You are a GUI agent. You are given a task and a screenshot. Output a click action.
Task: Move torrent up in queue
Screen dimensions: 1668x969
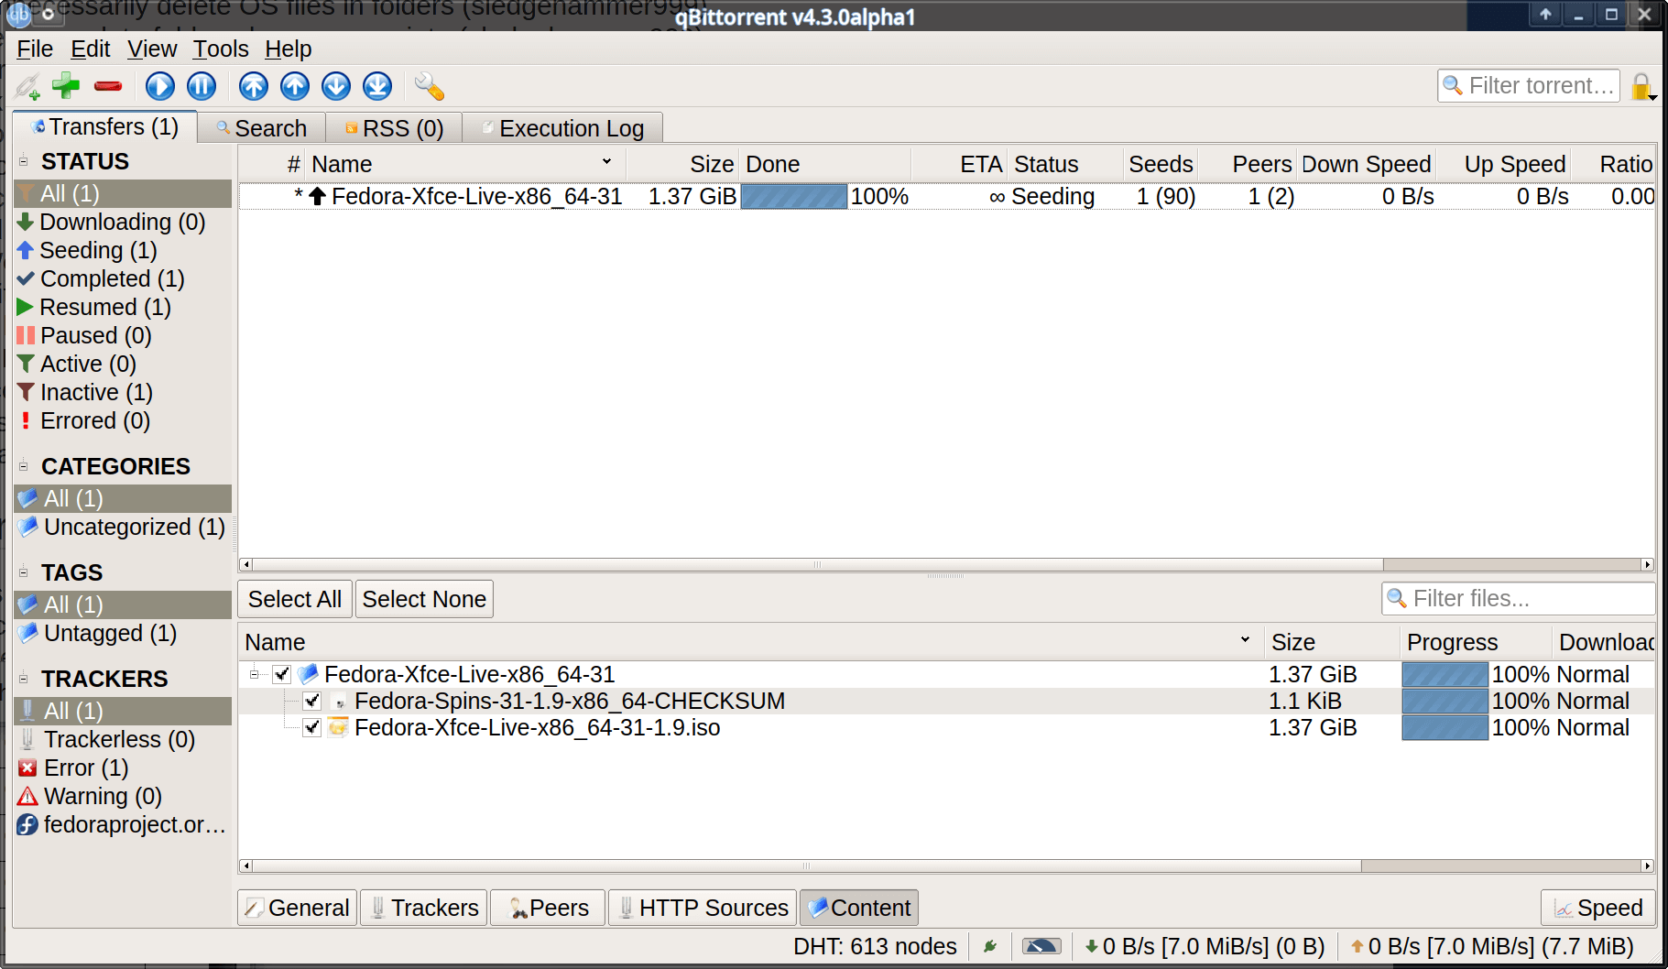pyautogui.click(x=295, y=86)
